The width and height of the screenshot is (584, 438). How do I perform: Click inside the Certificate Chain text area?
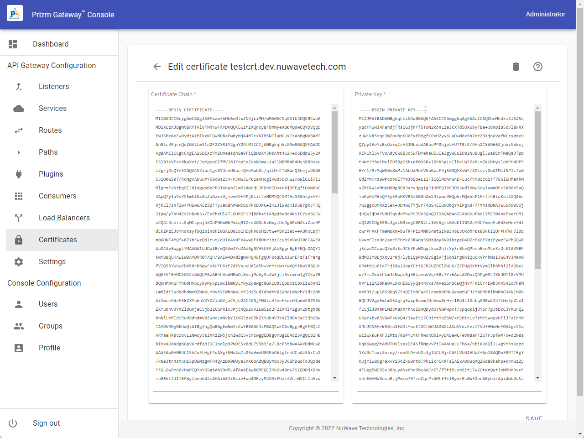[242, 242]
